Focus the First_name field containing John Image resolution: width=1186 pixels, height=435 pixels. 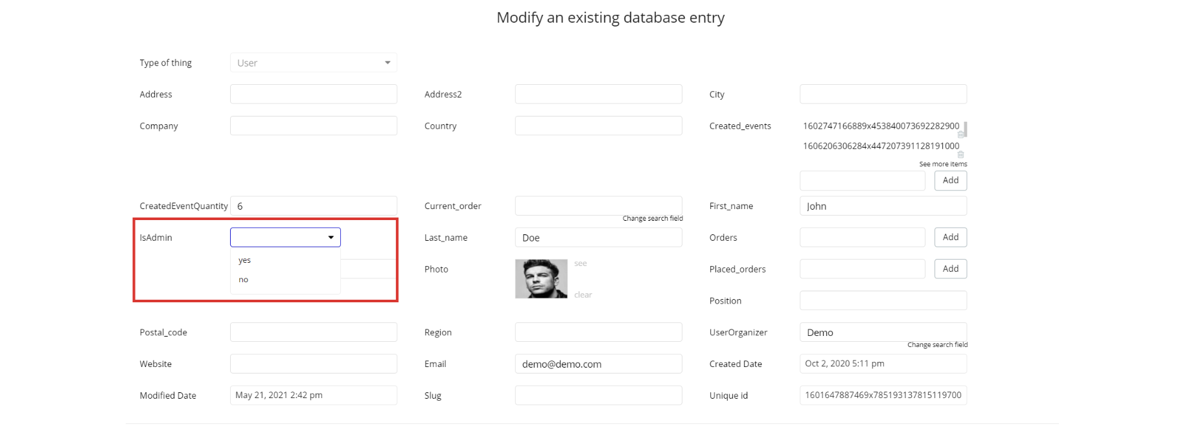pyautogui.click(x=883, y=206)
